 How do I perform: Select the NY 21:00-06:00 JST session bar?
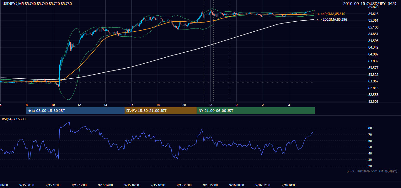point(256,111)
